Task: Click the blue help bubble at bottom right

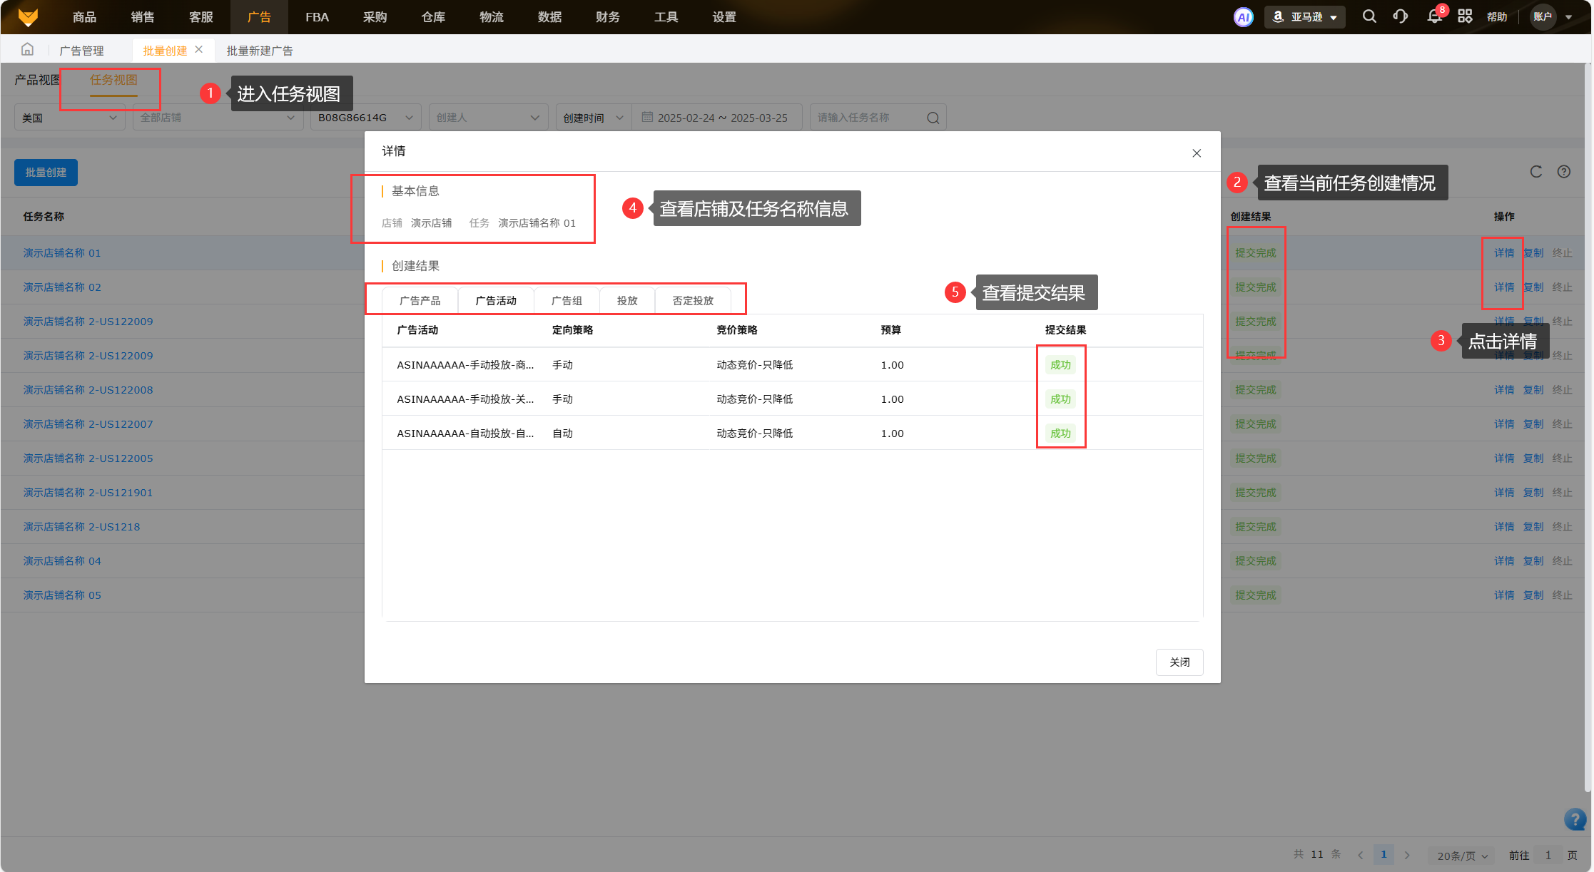Action: (1575, 819)
